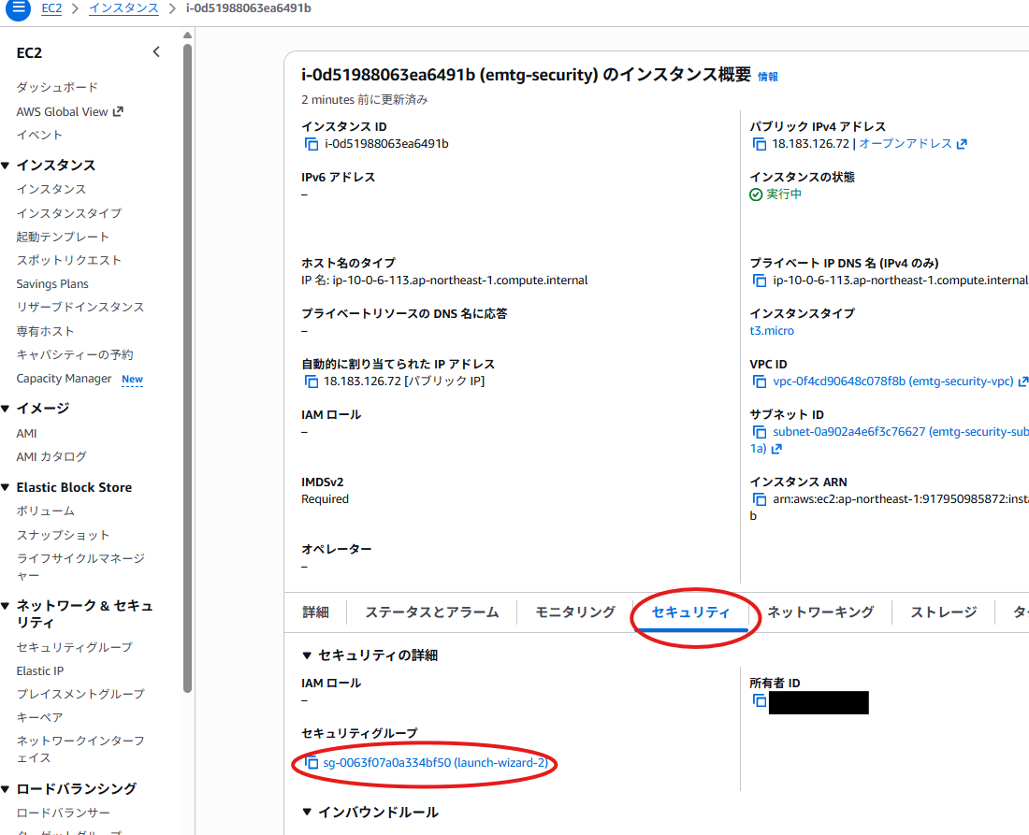
Task: Copy the auto-assigned IP address
Action: [312, 382]
